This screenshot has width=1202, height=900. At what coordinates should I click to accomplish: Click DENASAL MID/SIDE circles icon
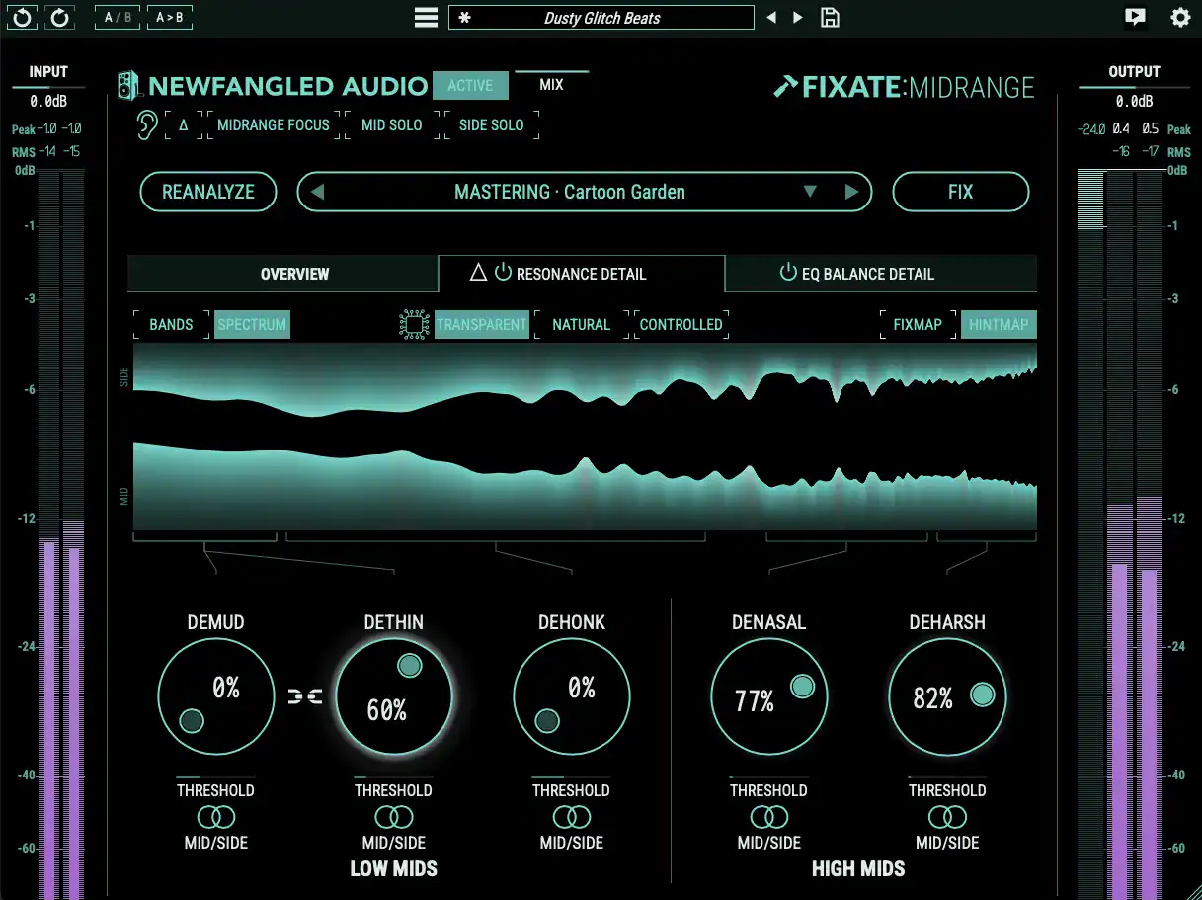tap(768, 817)
